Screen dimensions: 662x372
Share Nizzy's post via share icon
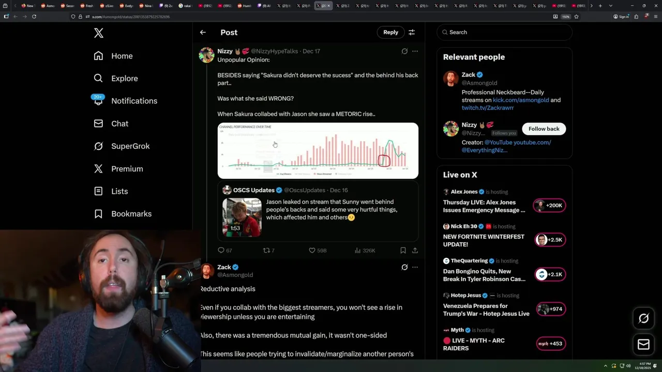[x=415, y=250]
